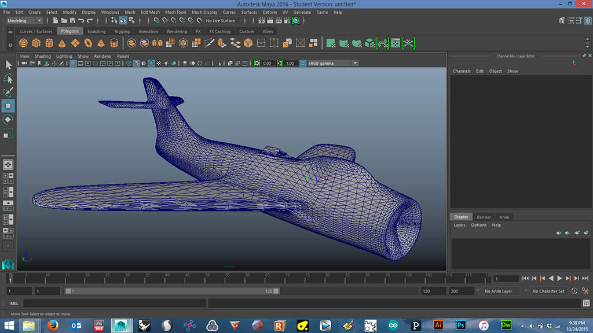Open Photoshop from the Windows taskbar
The width and height of the screenshot is (593, 333).
coord(460,325)
